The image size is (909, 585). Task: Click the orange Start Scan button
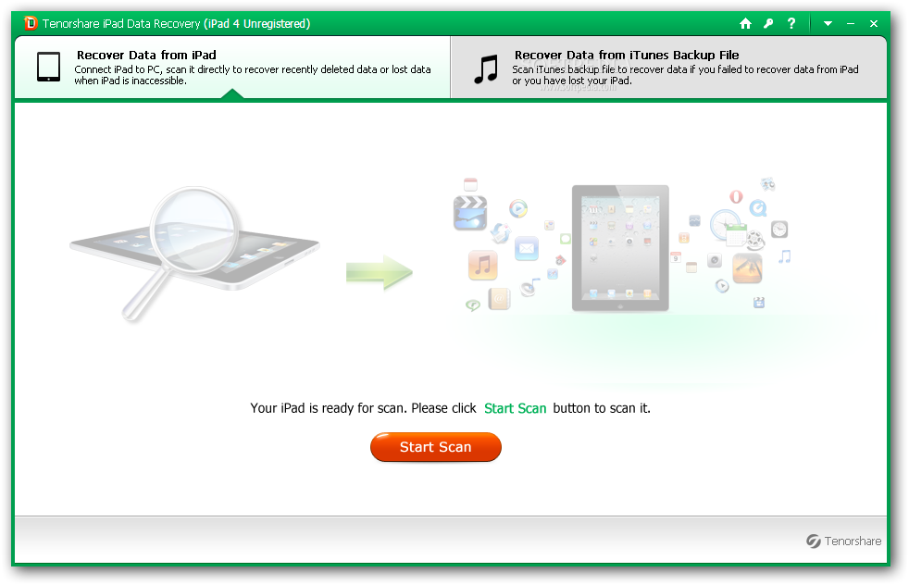coord(435,447)
